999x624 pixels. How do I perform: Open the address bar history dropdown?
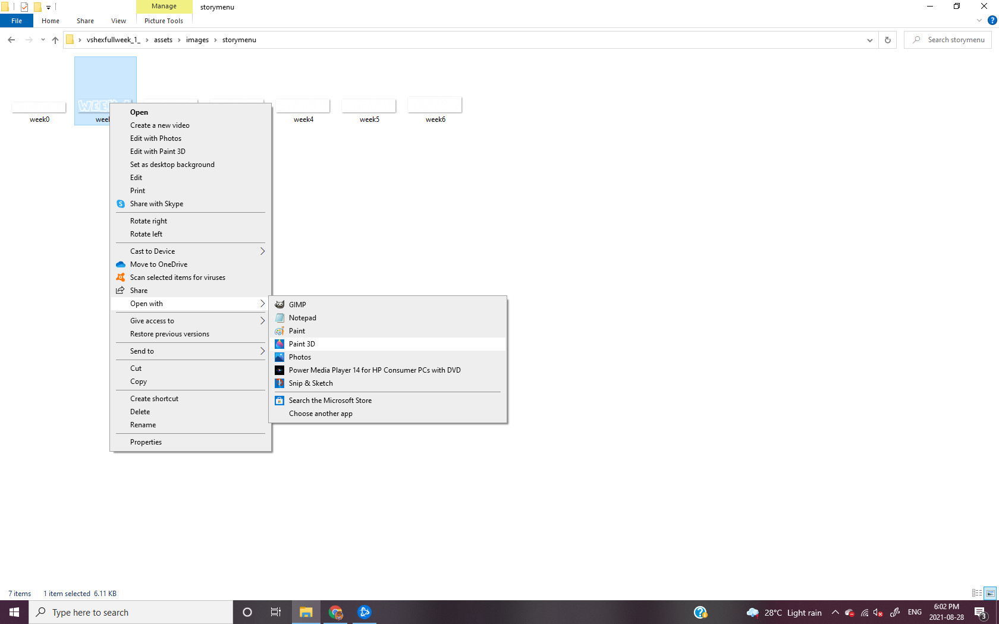tap(869, 40)
